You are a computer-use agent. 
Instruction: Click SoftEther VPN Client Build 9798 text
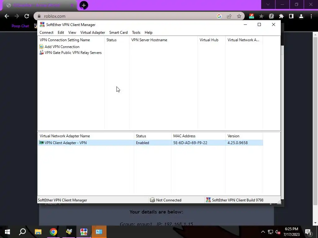tap(238, 200)
